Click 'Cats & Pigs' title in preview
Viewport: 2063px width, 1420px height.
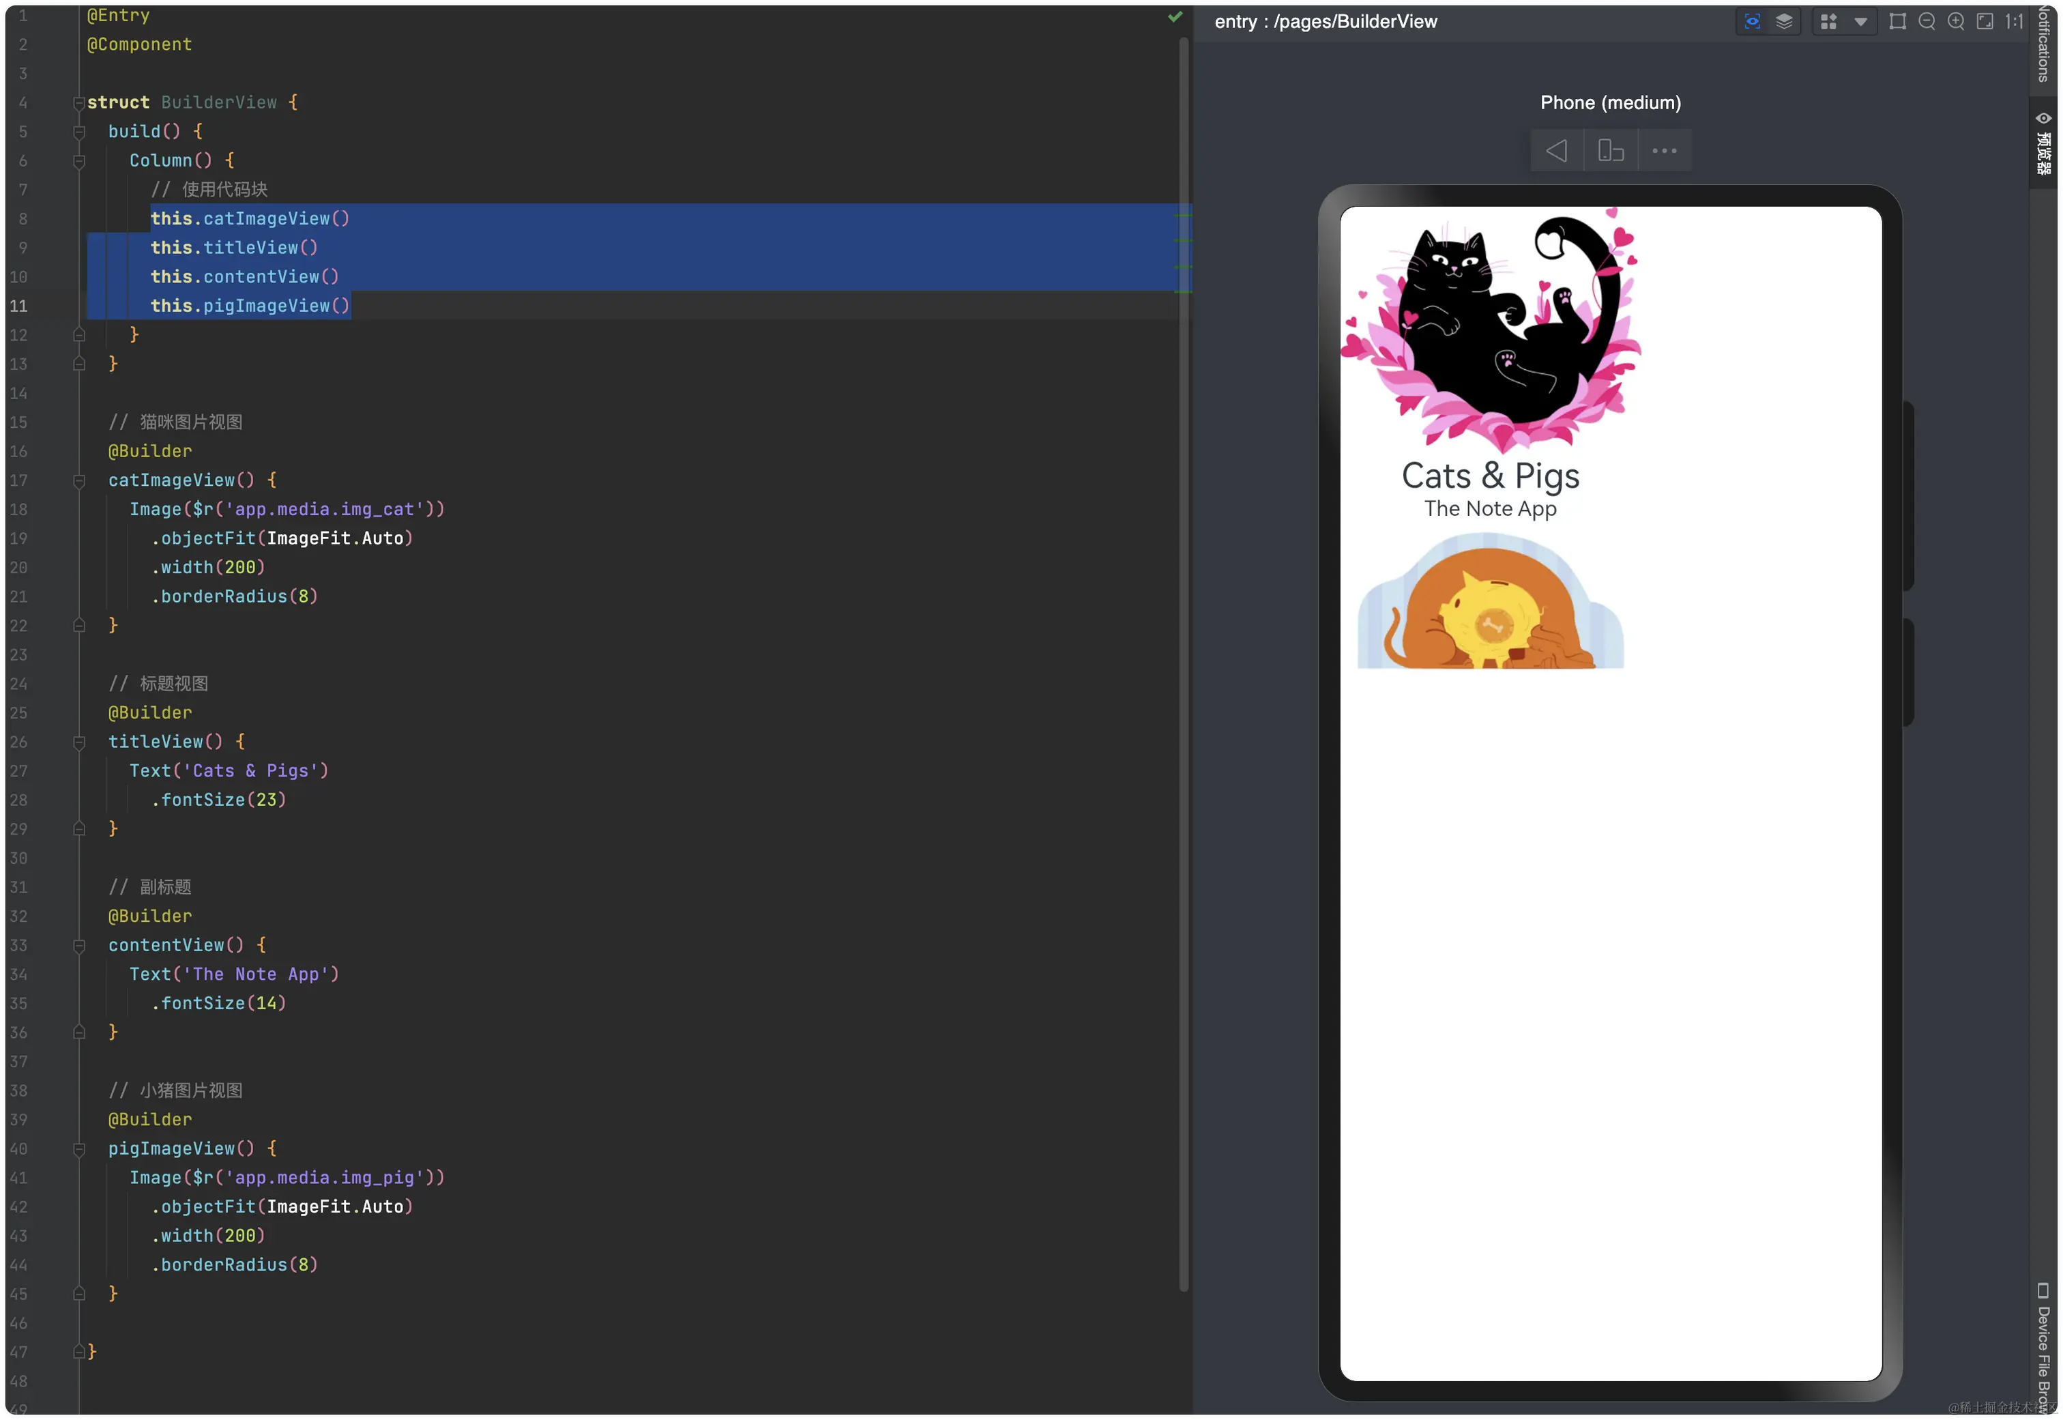coord(1490,476)
